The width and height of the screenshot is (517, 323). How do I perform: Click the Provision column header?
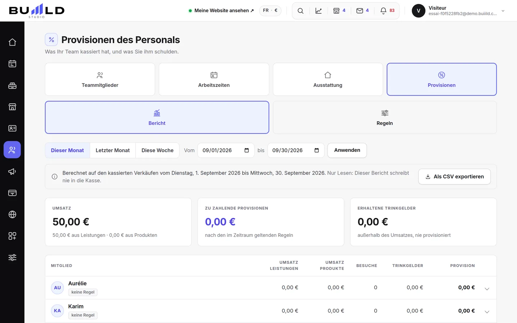click(462, 266)
